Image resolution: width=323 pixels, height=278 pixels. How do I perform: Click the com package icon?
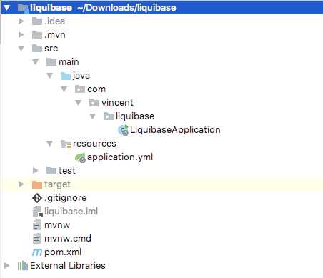[80, 89]
